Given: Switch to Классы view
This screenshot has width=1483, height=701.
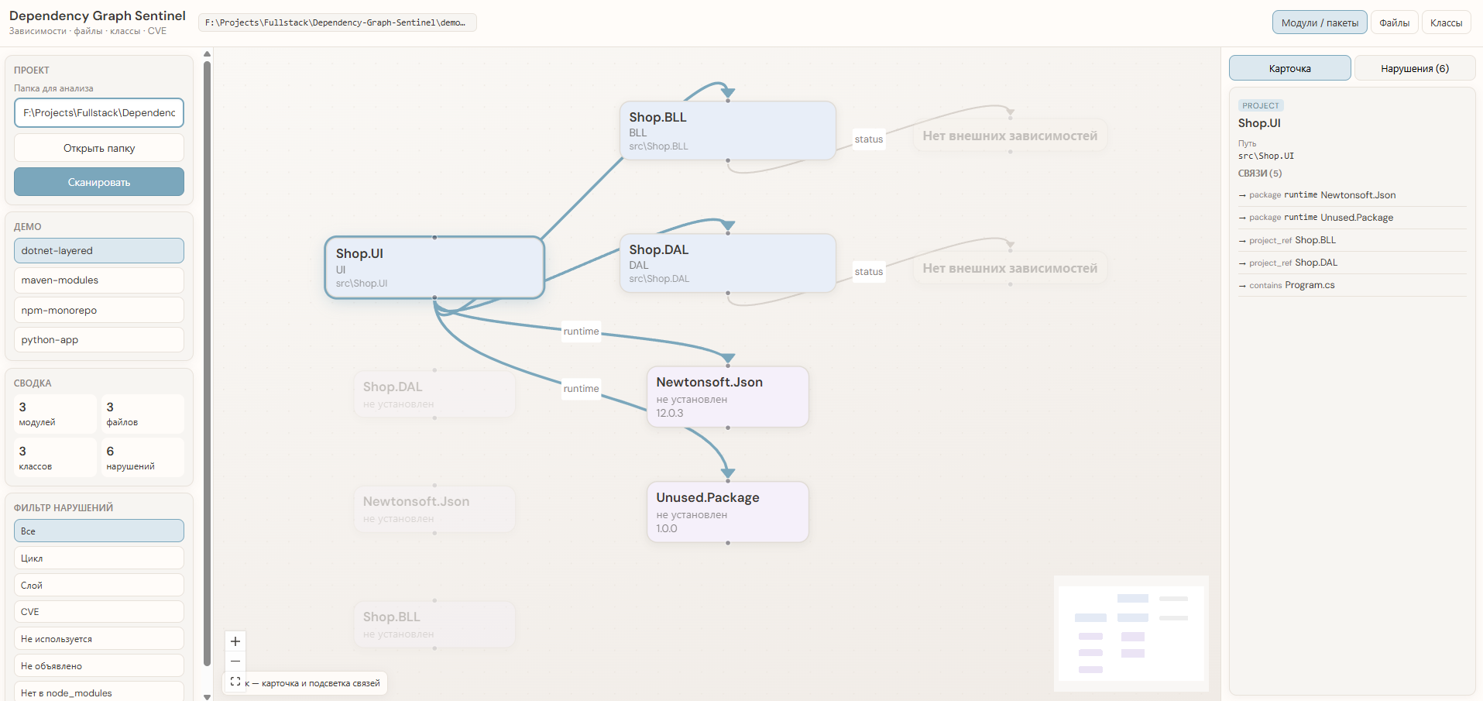Looking at the screenshot, I should click(1446, 22).
